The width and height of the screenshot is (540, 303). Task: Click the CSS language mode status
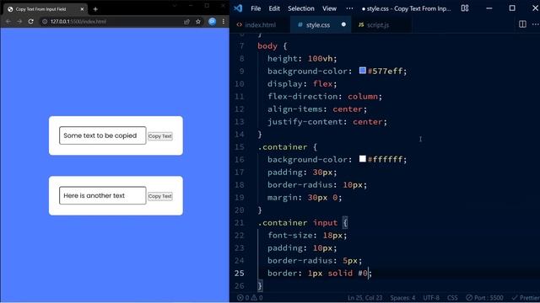point(452,298)
